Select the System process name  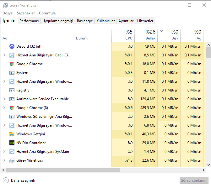click(22, 73)
